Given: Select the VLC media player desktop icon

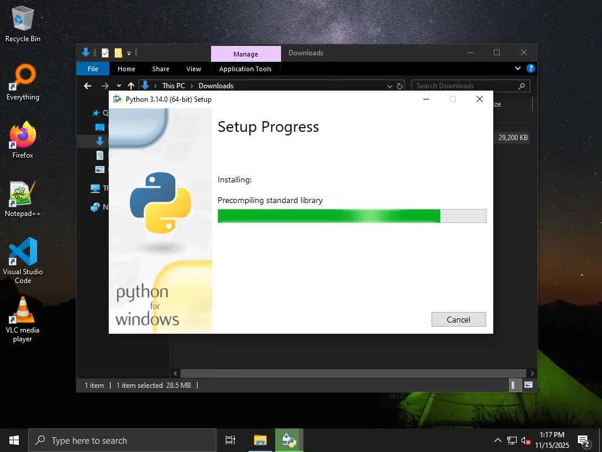Looking at the screenshot, I should (23, 320).
